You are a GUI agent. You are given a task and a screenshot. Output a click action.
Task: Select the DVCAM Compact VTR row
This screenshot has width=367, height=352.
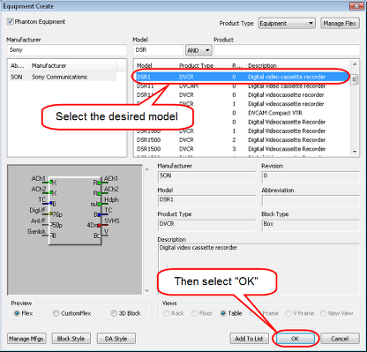pyautogui.click(x=243, y=113)
